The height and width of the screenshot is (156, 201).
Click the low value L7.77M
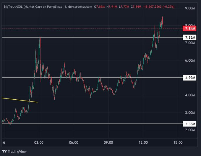124,7
